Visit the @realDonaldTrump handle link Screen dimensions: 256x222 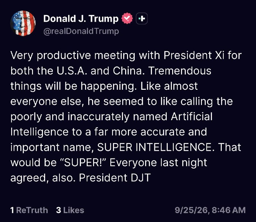click(81, 31)
